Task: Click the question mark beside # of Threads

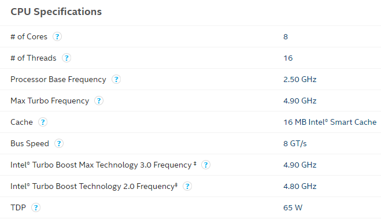Action: (66, 58)
